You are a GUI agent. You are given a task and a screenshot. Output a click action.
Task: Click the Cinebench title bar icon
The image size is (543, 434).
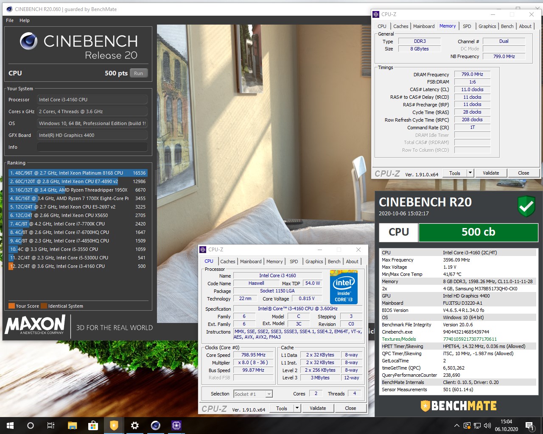(x=8, y=9)
